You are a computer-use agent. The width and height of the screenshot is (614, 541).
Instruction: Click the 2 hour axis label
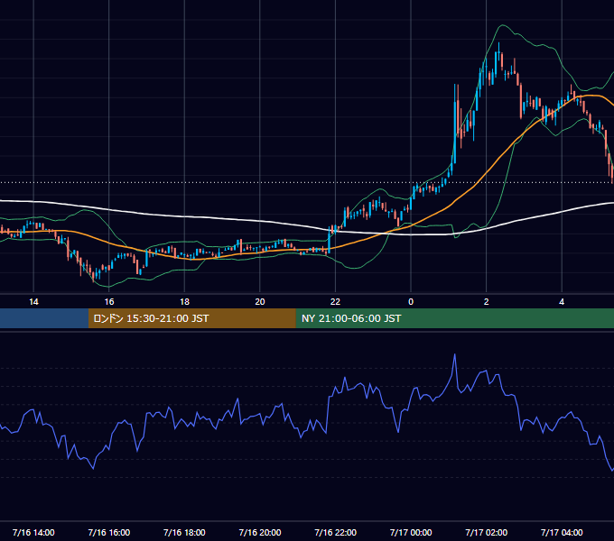coord(487,302)
